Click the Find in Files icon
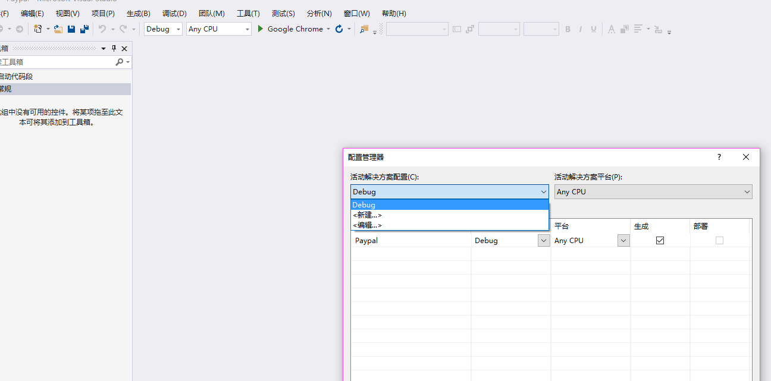This screenshot has height=381, width=771. tap(364, 29)
